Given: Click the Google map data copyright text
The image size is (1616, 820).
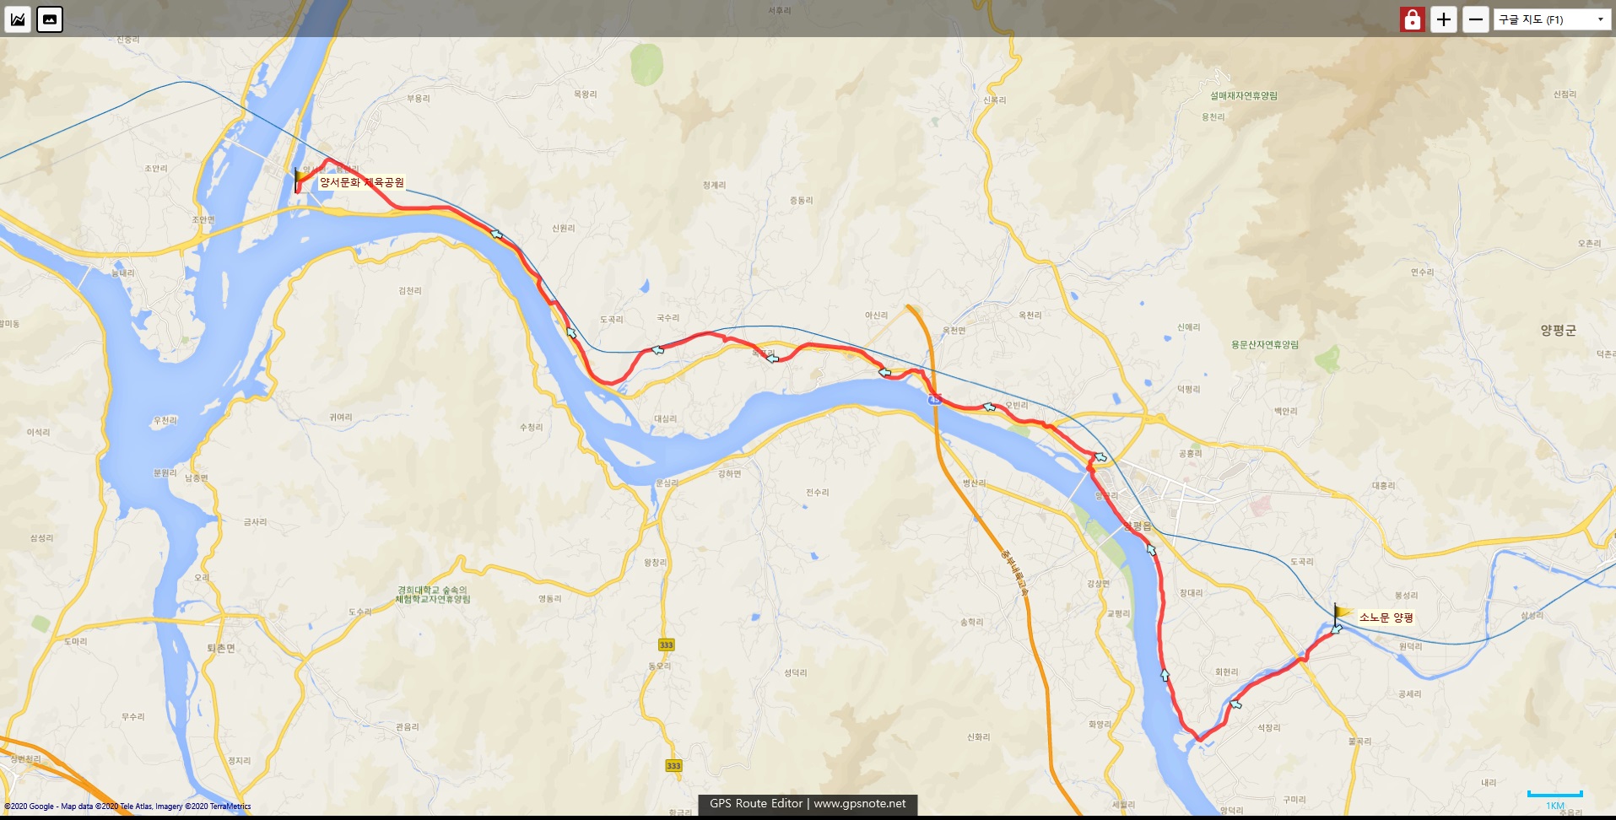Looking at the screenshot, I should [x=127, y=807].
